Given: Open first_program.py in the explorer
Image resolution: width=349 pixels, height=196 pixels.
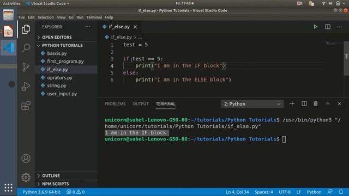Looking at the screenshot, I should click(x=66, y=62).
